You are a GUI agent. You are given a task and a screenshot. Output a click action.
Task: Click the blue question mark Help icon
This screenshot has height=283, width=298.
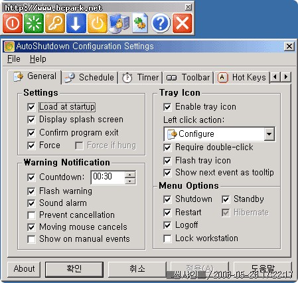(x=161, y=23)
